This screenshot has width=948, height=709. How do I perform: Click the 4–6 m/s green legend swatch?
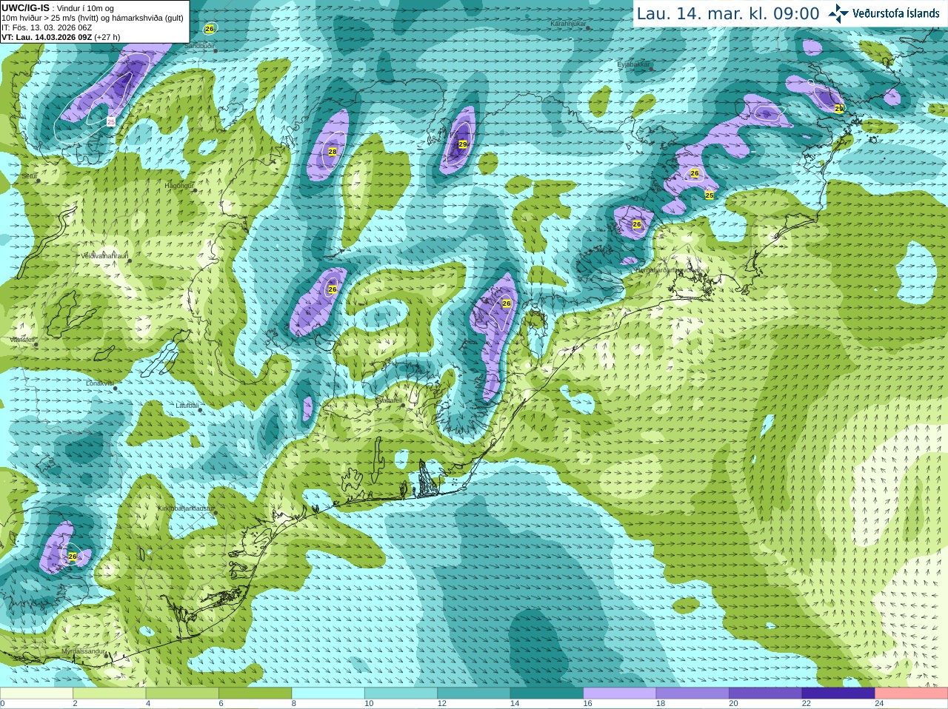182,693
